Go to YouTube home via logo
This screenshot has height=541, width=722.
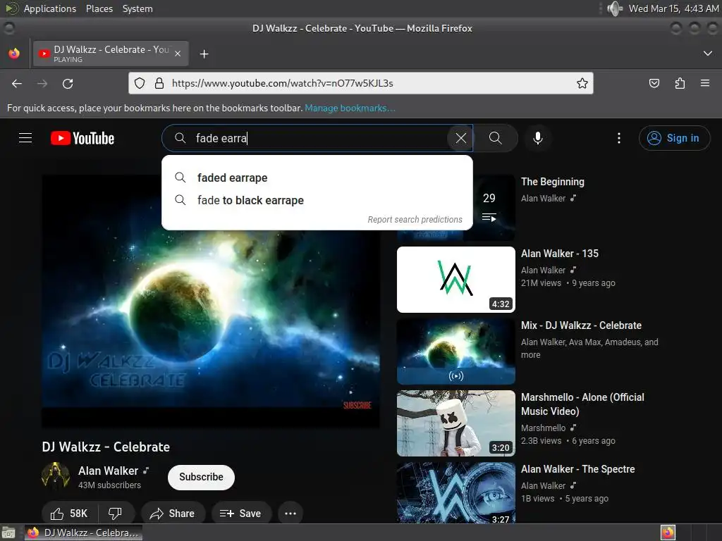82,138
